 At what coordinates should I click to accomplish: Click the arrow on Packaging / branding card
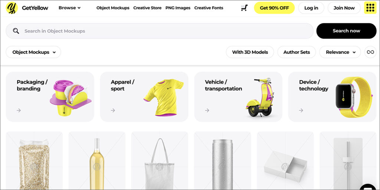pyautogui.click(x=19, y=111)
